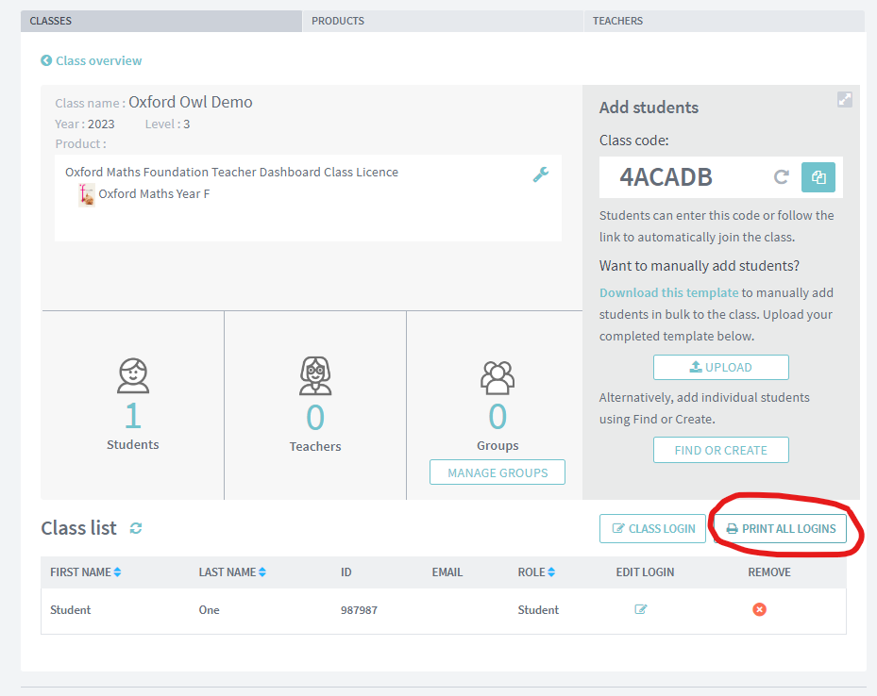Expand the Add students panel
This screenshot has height=696, width=877.
click(844, 99)
